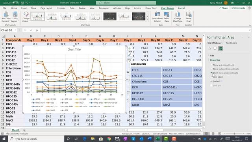Open the Home ribbon tab
252x142 pixels.
click(14, 8)
